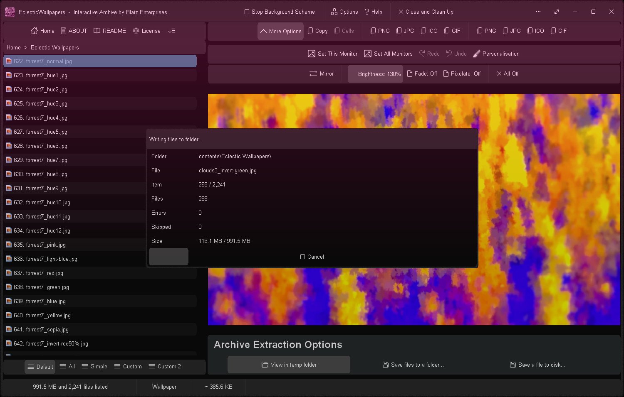Click the Brightness: 130% setting

point(375,74)
